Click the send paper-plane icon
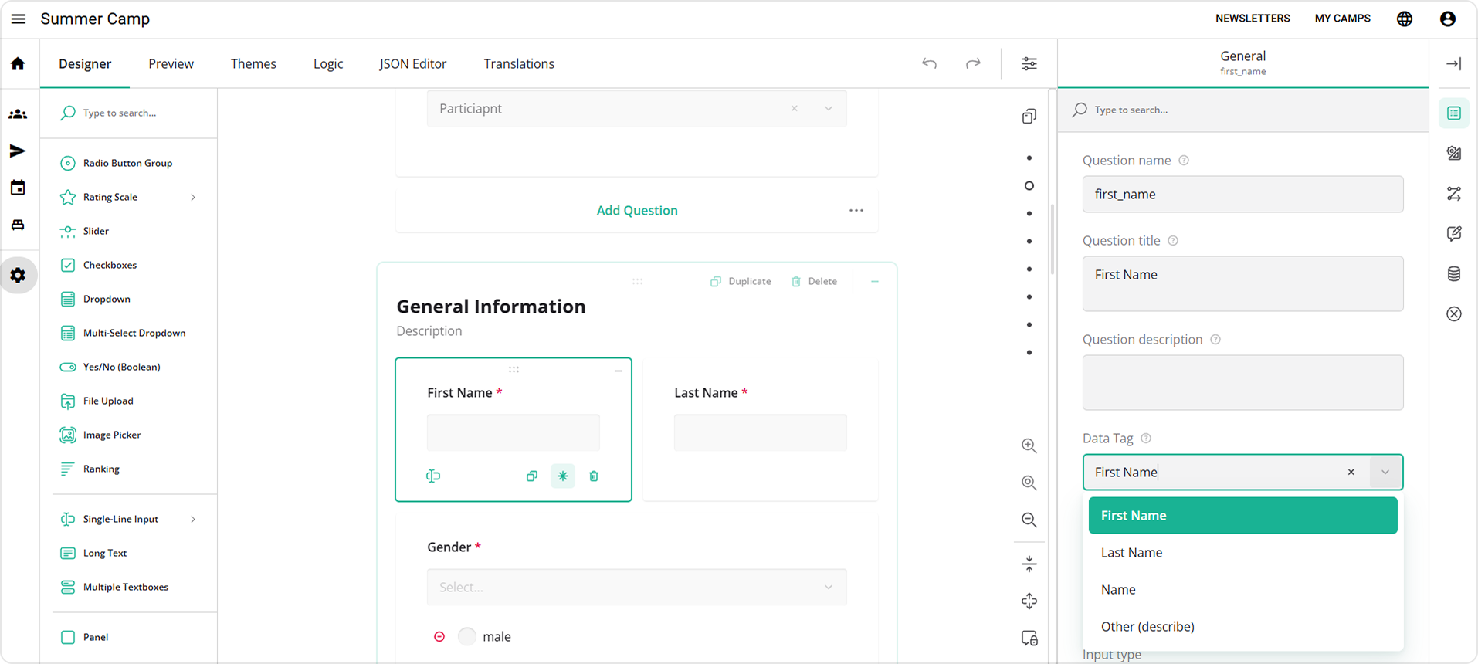Image resolution: width=1478 pixels, height=664 pixels. [x=18, y=151]
